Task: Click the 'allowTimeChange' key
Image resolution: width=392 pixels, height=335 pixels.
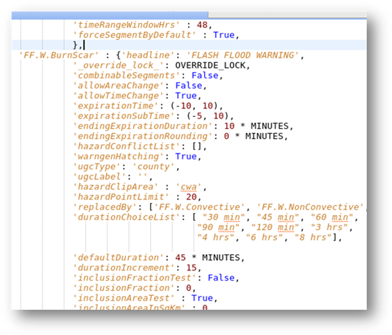Action: click(x=118, y=96)
